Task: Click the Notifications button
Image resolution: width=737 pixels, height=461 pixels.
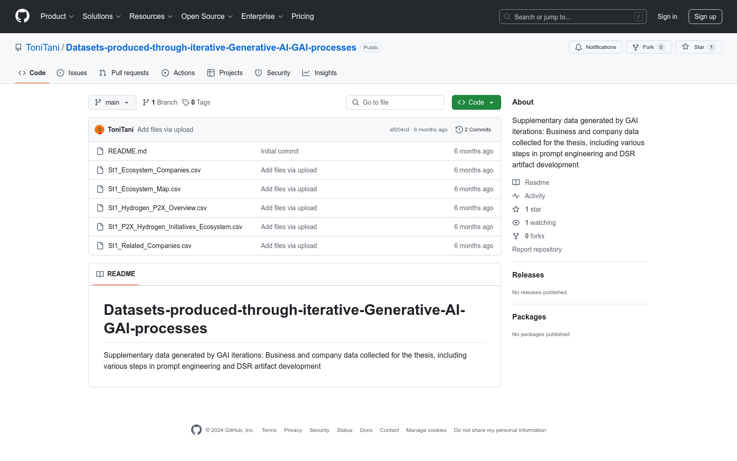Action: click(596, 47)
